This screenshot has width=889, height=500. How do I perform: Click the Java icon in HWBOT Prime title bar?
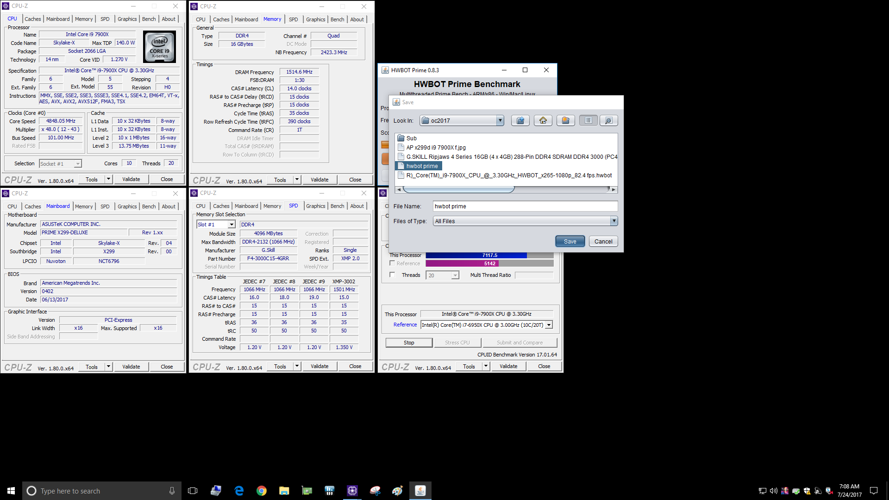(385, 70)
